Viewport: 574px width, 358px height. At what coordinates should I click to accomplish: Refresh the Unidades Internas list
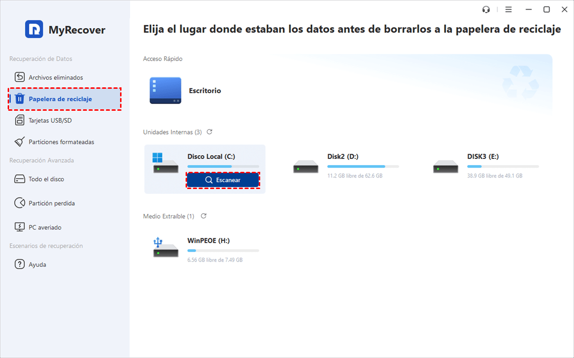pyautogui.click(x=209, y=132)
